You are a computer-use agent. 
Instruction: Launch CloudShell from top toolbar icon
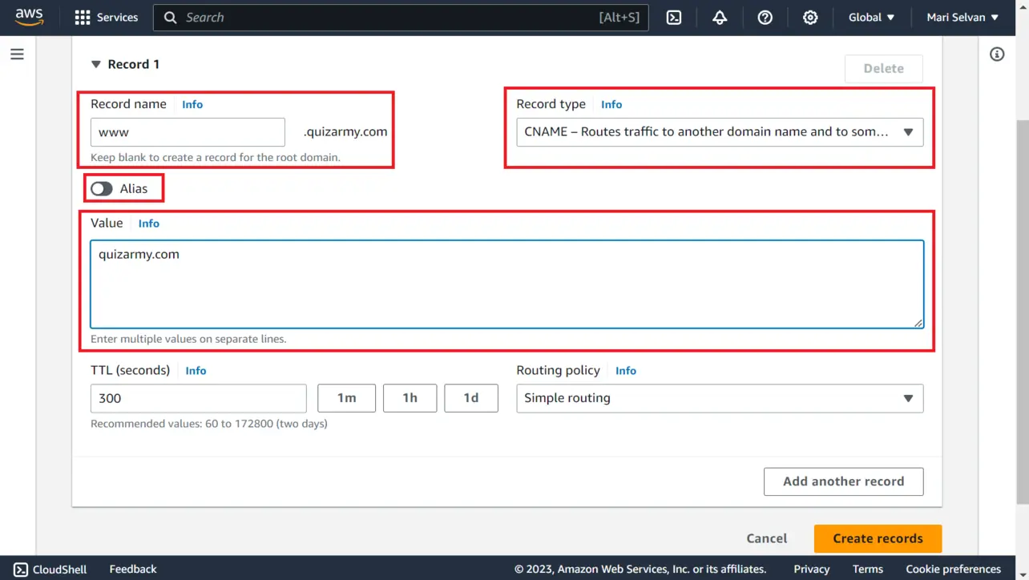coord(674,18)
